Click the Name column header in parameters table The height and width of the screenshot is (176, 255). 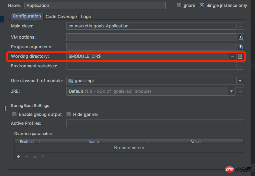coord(94,142)
